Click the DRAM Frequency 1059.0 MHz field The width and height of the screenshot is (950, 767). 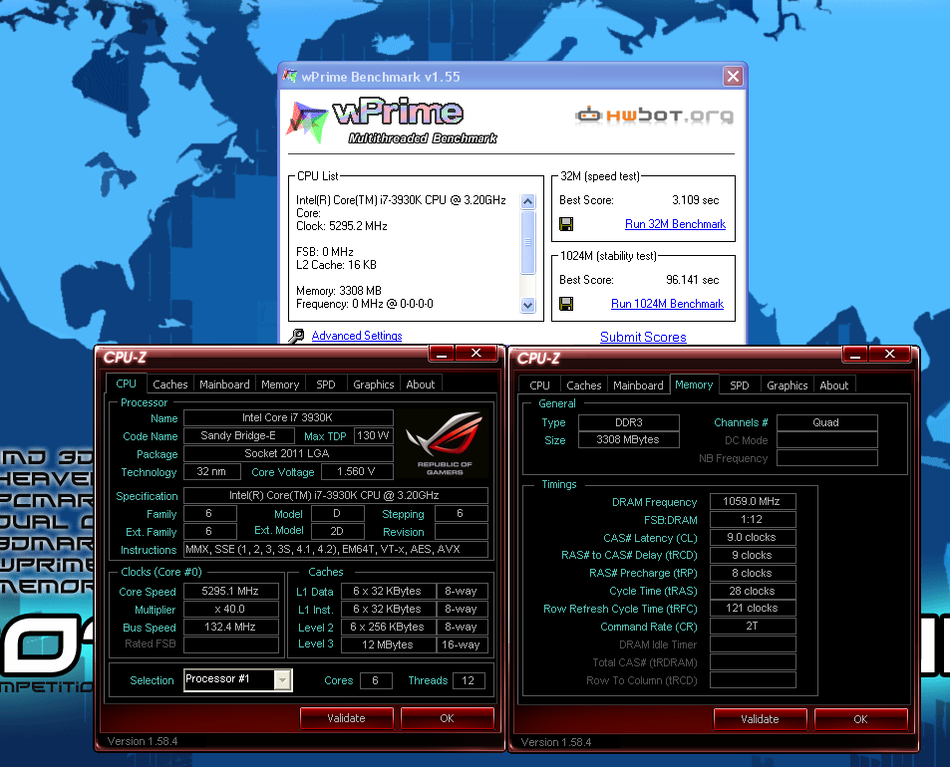(x=753, y=501)
